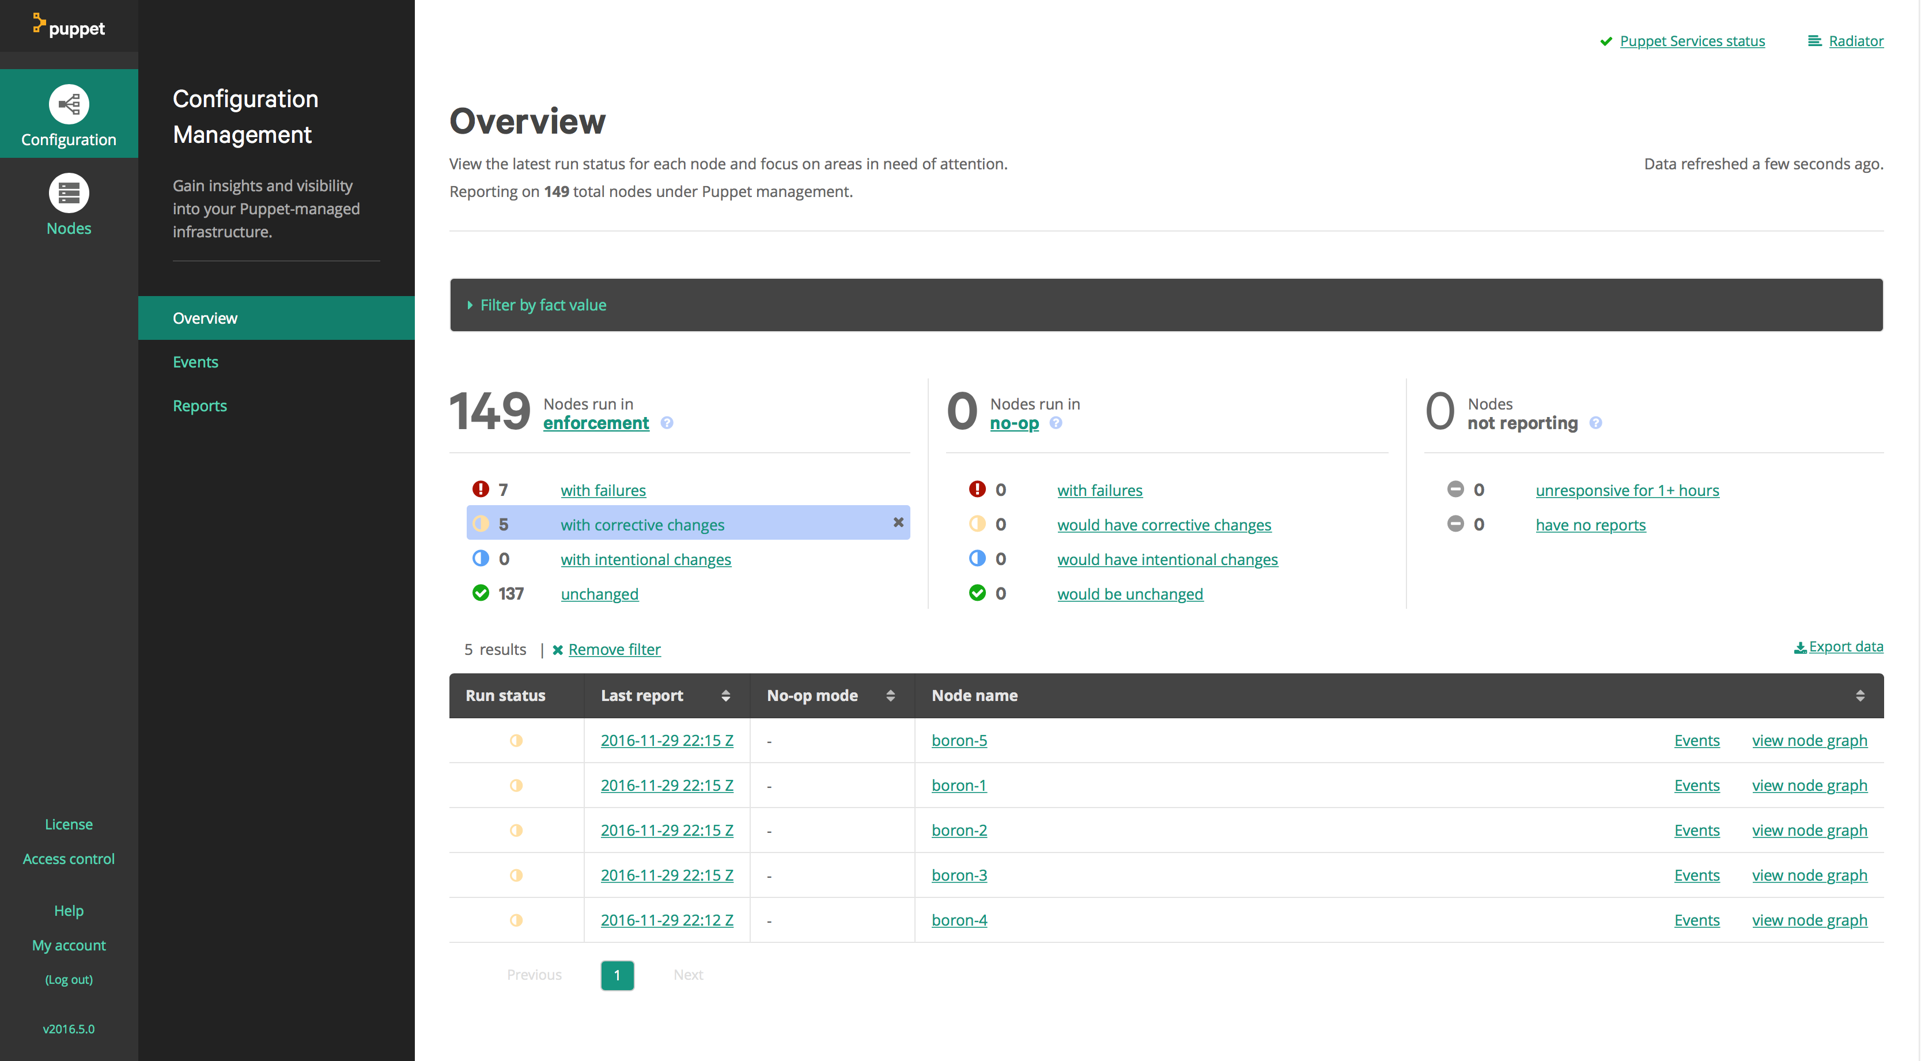Click help icon beside not reporting

1595,423
